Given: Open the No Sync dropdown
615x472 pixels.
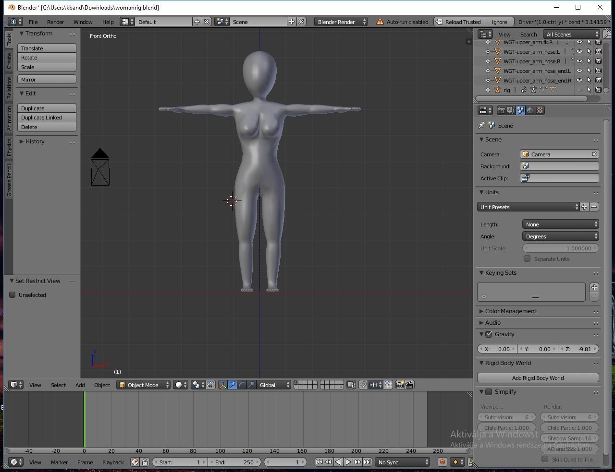Looking at the screenshot, I should [402, 462].
